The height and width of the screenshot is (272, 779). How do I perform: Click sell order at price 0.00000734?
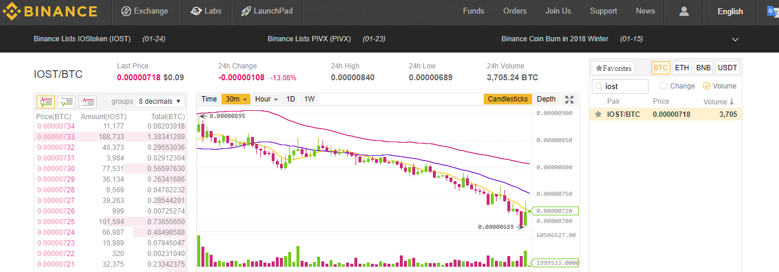pyautogui.click(x=111, y=126)
